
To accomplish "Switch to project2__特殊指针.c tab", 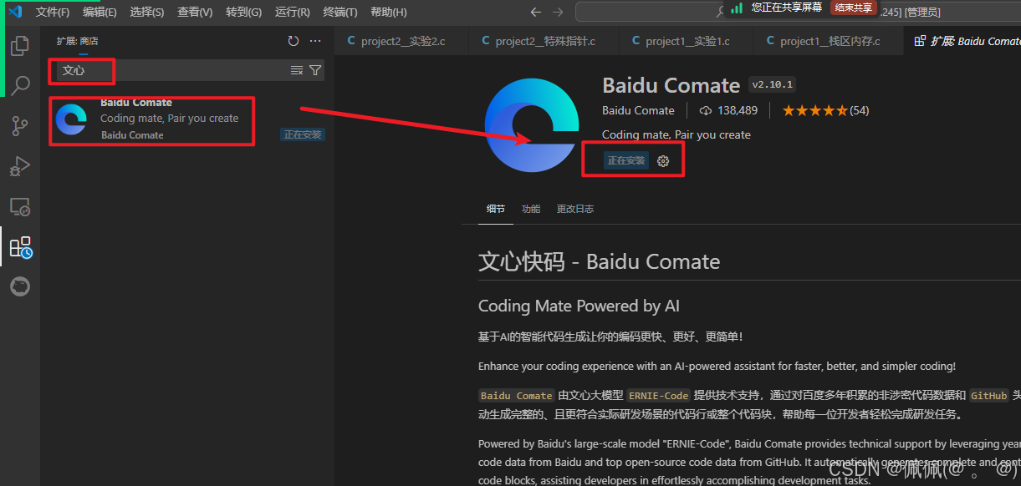I will tap(544, 41).
